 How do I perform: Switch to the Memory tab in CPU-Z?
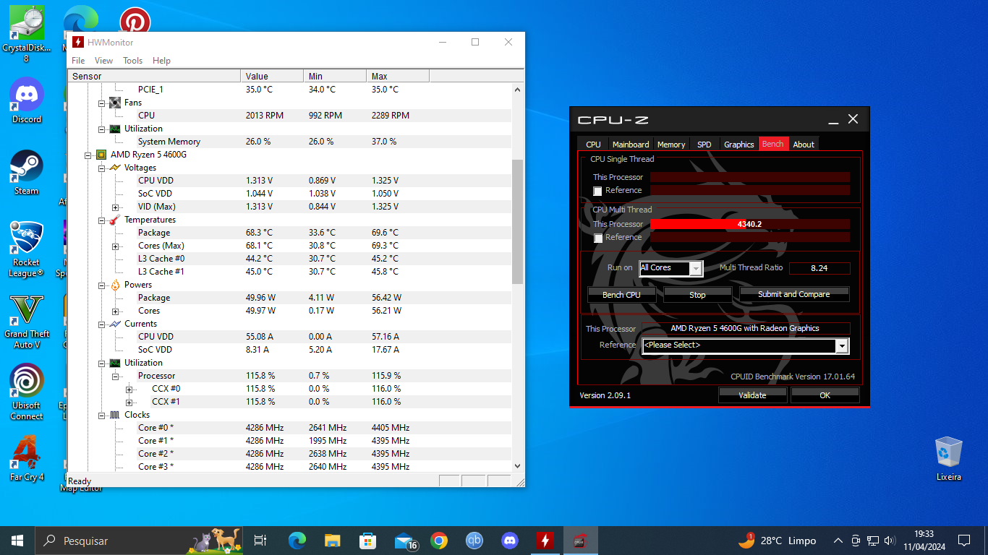click(x=671, y=145)
